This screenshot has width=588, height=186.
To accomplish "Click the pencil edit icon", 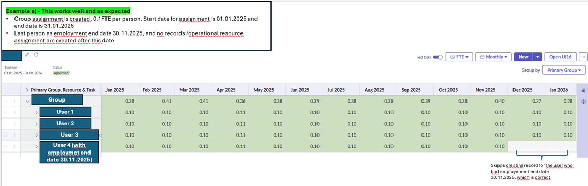I will coord(26,55).
